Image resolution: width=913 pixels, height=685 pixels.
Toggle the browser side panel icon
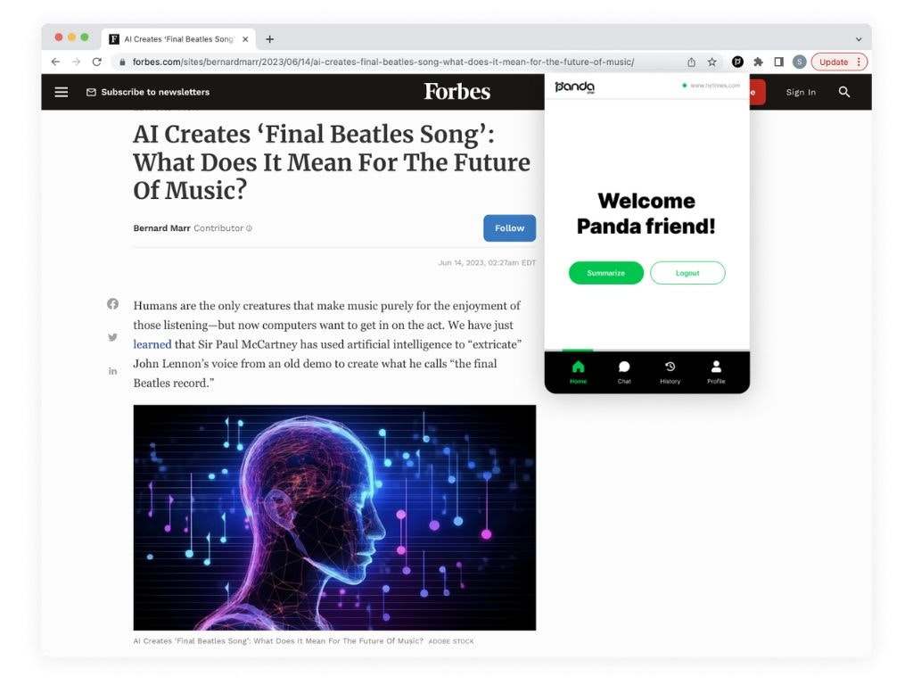click(x=778, y=62)
